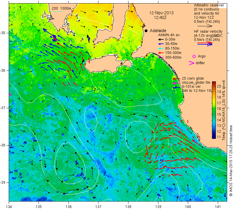
Task: Click the 'Argo' legend label
Action: pos(202,56)
